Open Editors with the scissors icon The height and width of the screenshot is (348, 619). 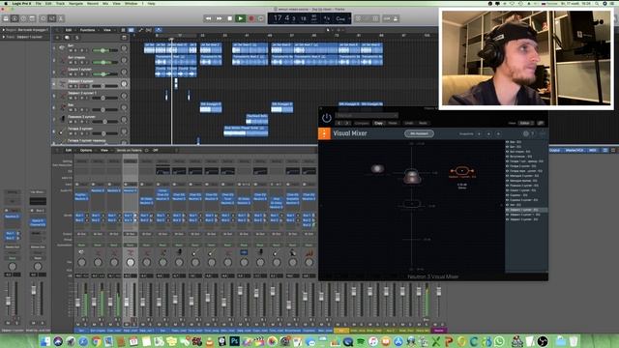61,18
